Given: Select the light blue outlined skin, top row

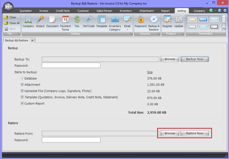Looking at the screenshot, I should pyautogui.click(x=214, y=20).
